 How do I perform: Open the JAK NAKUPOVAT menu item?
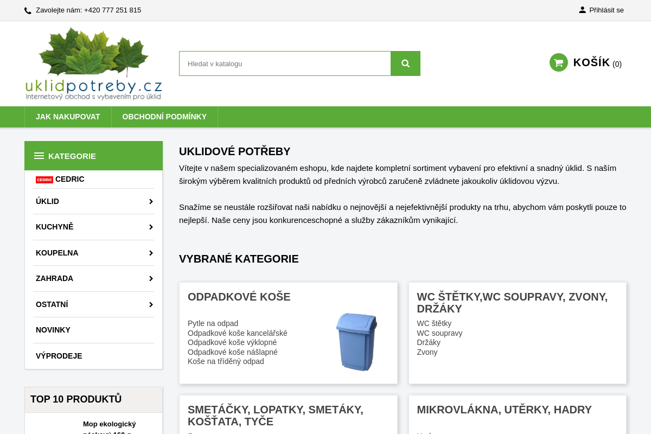pyautogui.click(x=68, y=117)
